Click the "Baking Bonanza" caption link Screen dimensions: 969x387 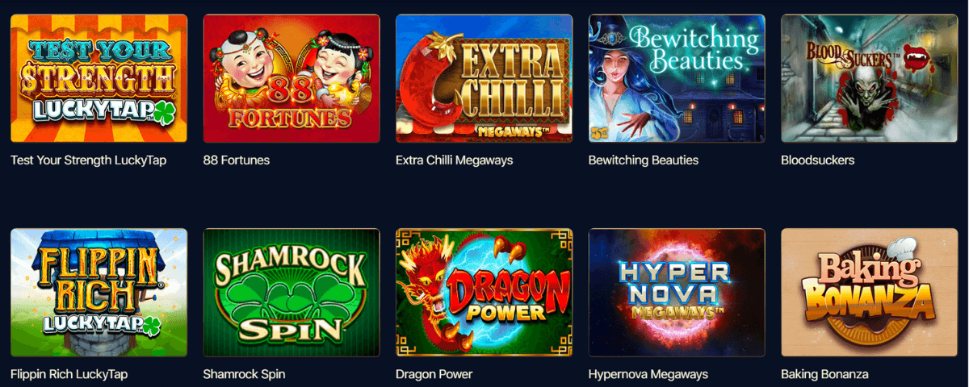tap(825, 374)
